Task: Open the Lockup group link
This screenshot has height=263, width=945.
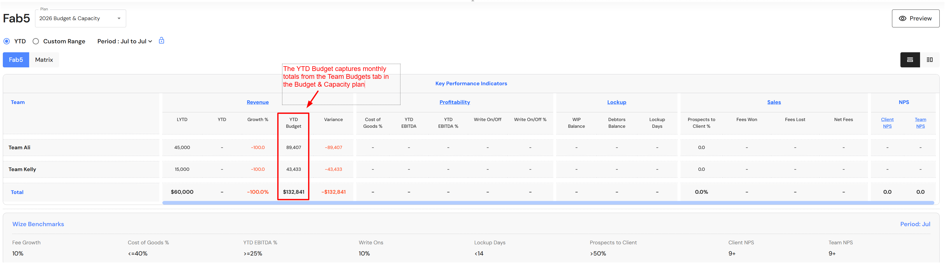Action: (616, 102)
